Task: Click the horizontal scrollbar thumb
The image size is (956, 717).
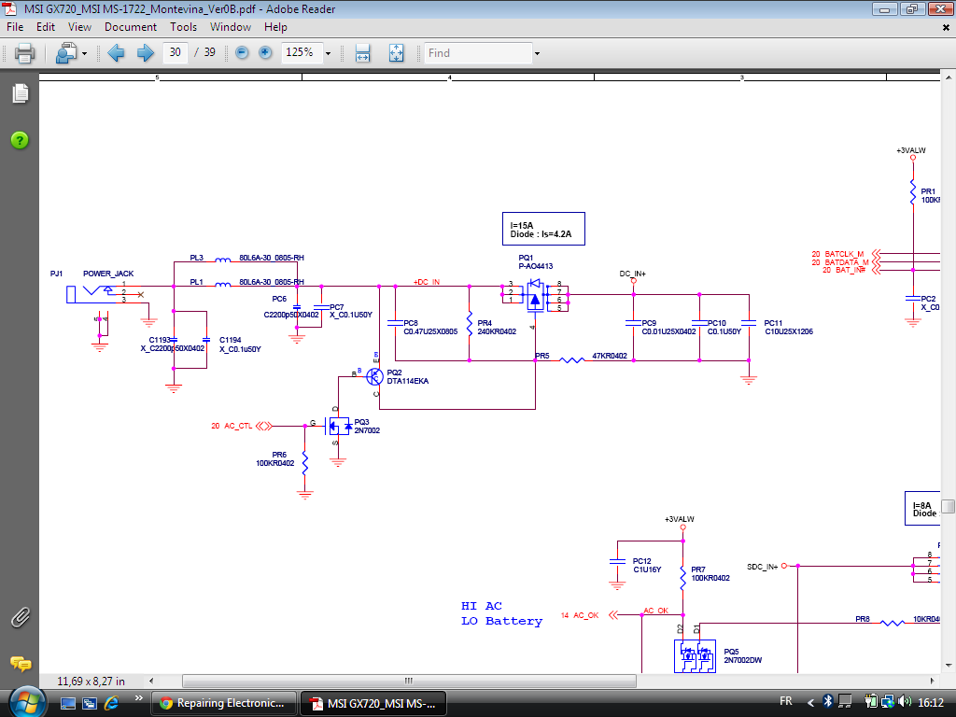Action: [409, 681]
